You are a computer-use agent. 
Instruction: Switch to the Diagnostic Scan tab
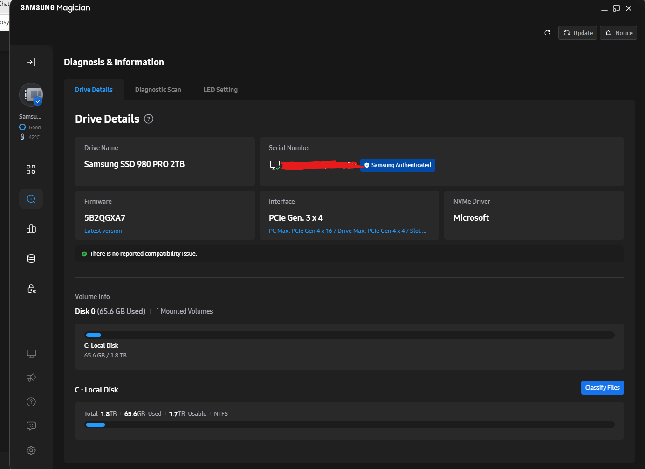click(158, 90)
